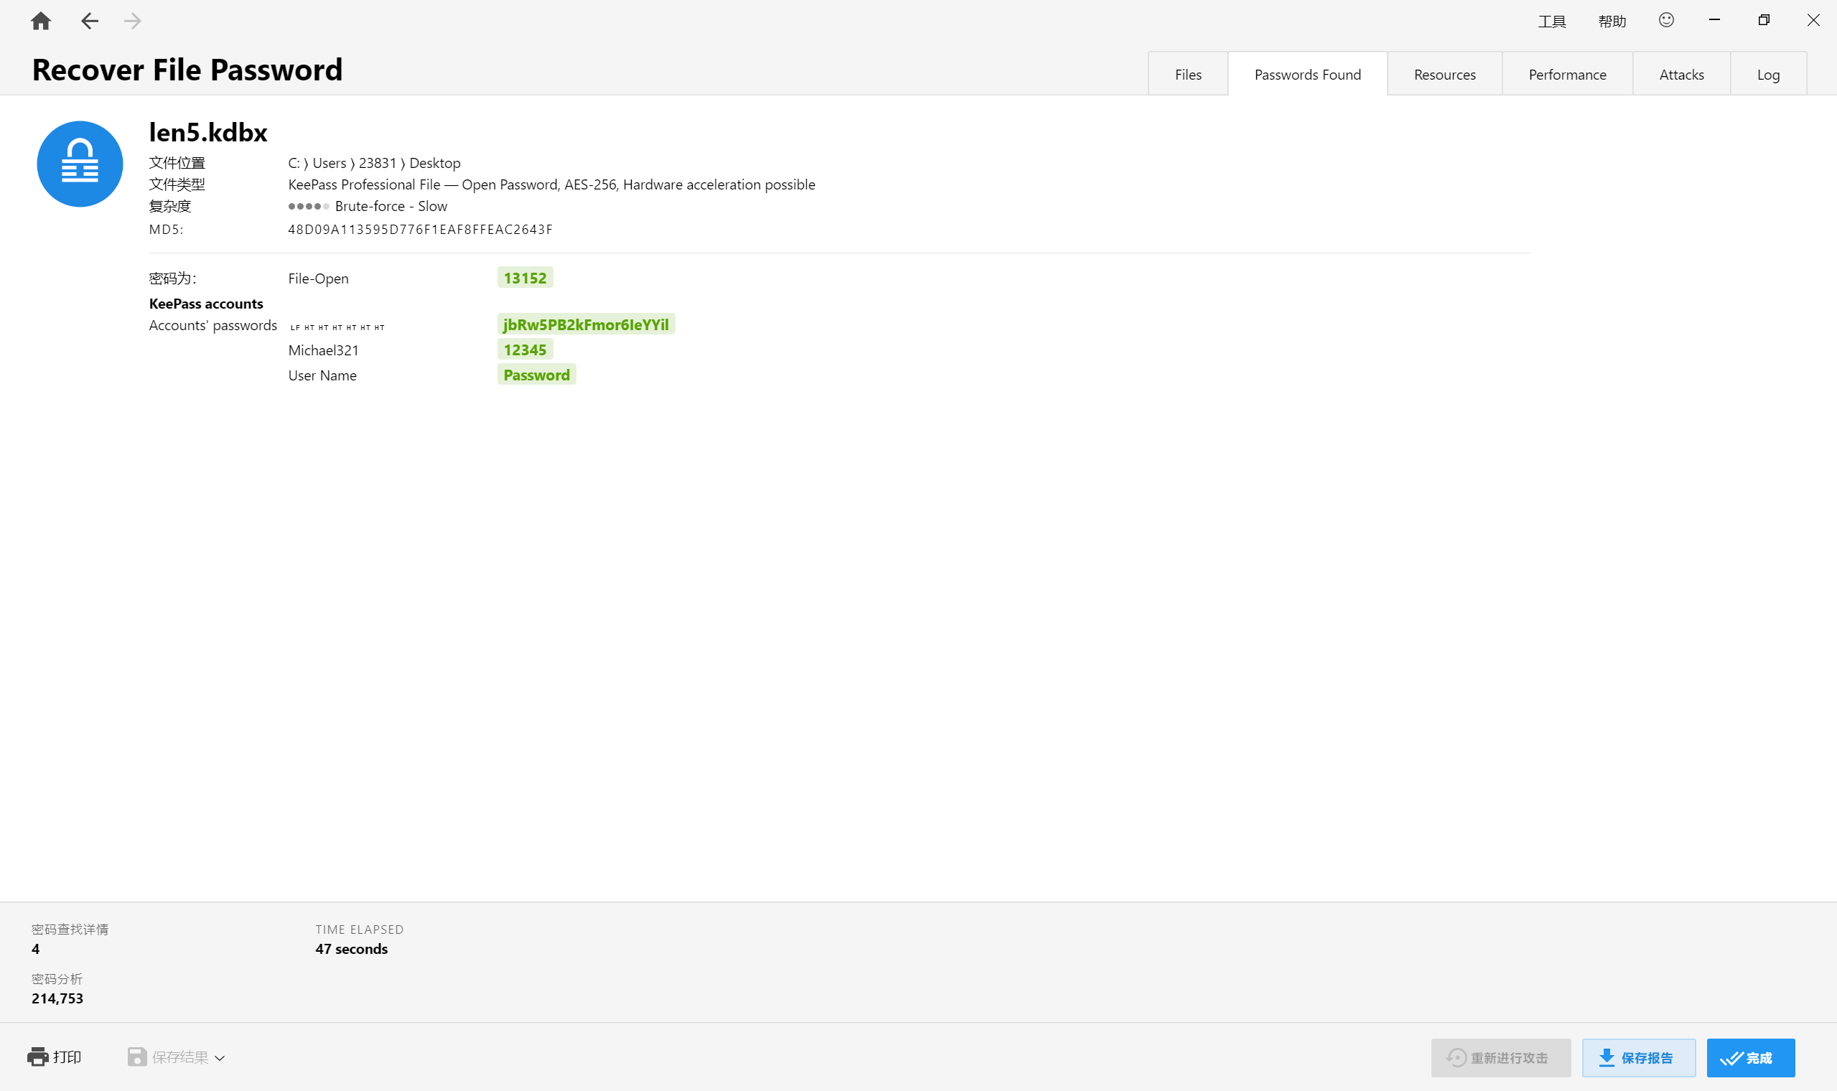Screen dimensions: 1837x1091
Task: Restore down the application window
Action: 1764,20
